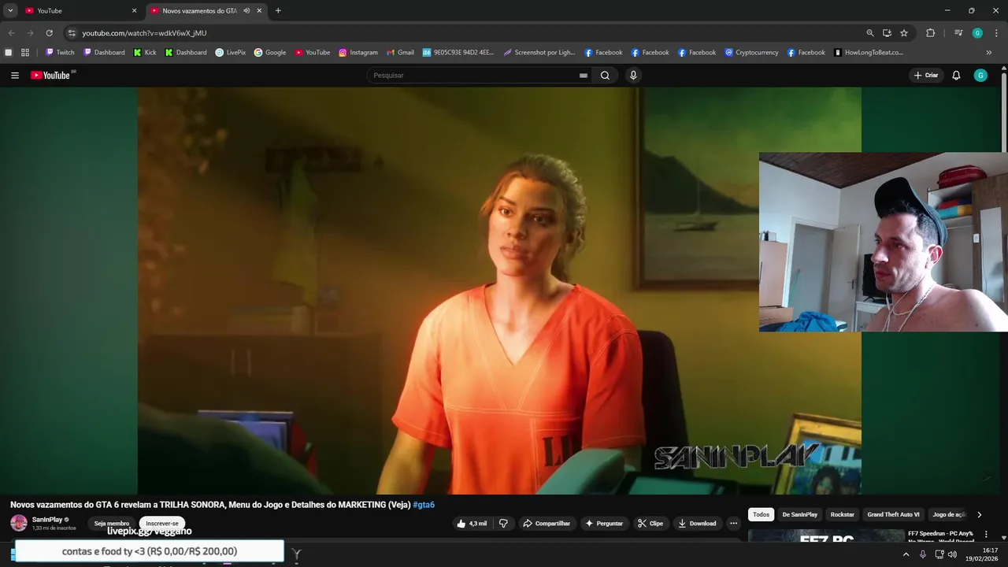Show next category chips arrow

[979, 514]
